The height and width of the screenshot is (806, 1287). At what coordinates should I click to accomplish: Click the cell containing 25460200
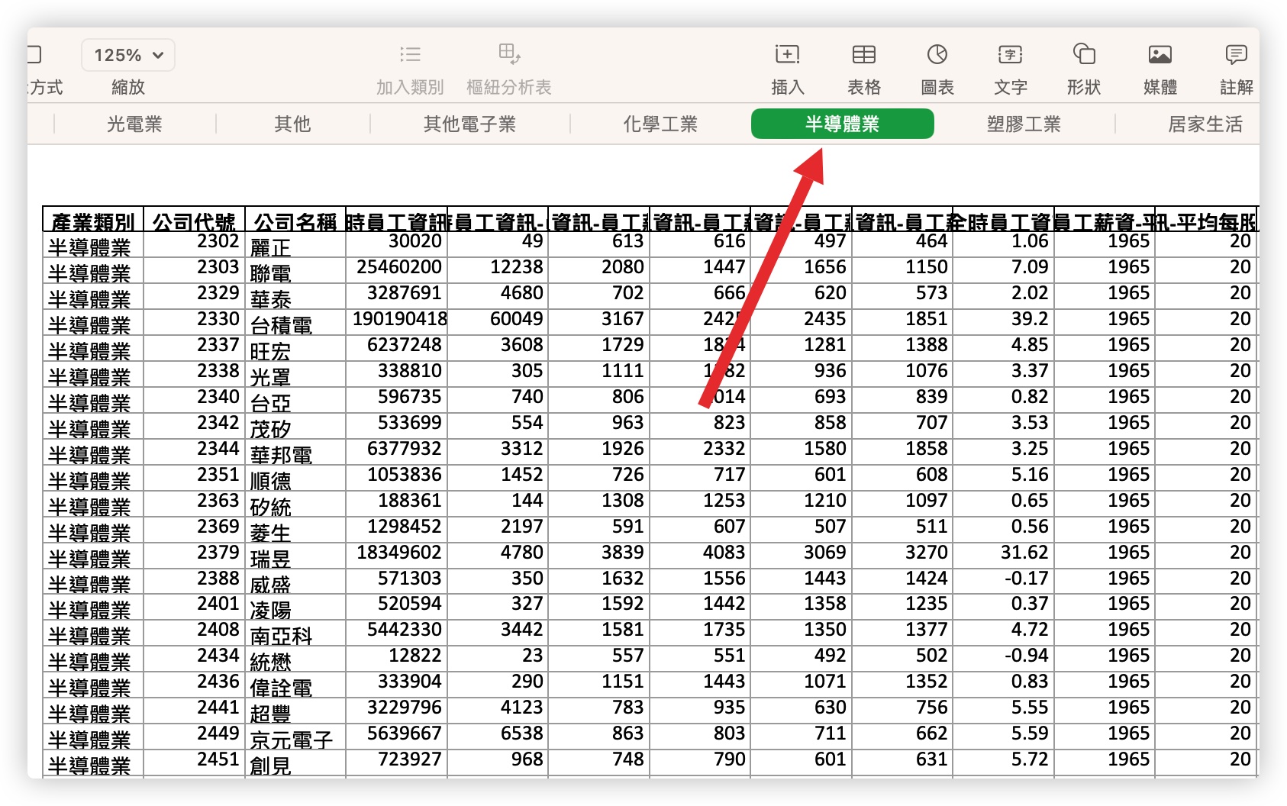click(x=396, y=271)
